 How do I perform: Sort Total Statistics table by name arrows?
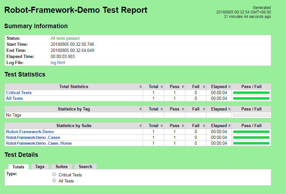tap(140, 87)
